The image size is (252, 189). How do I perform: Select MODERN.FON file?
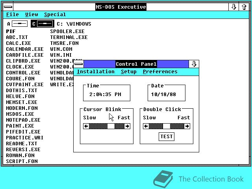click(22, 108)
